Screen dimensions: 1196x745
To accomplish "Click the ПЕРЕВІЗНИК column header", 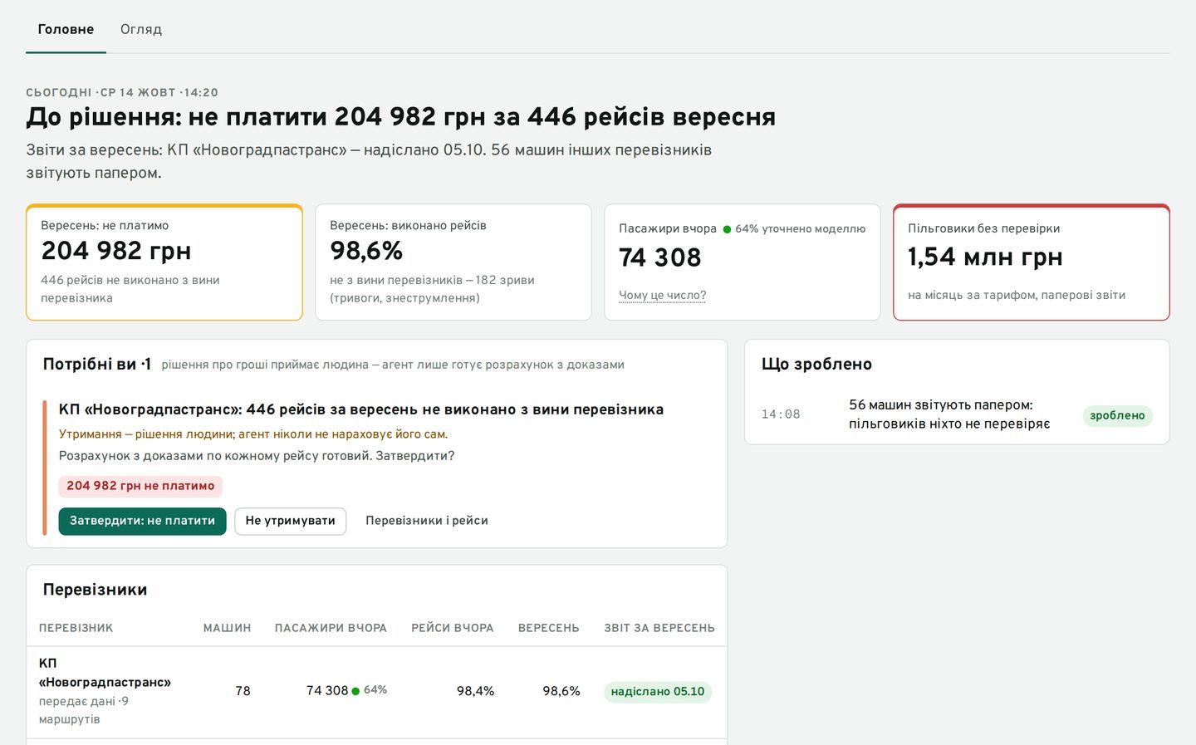I will [x=76, y=628].
